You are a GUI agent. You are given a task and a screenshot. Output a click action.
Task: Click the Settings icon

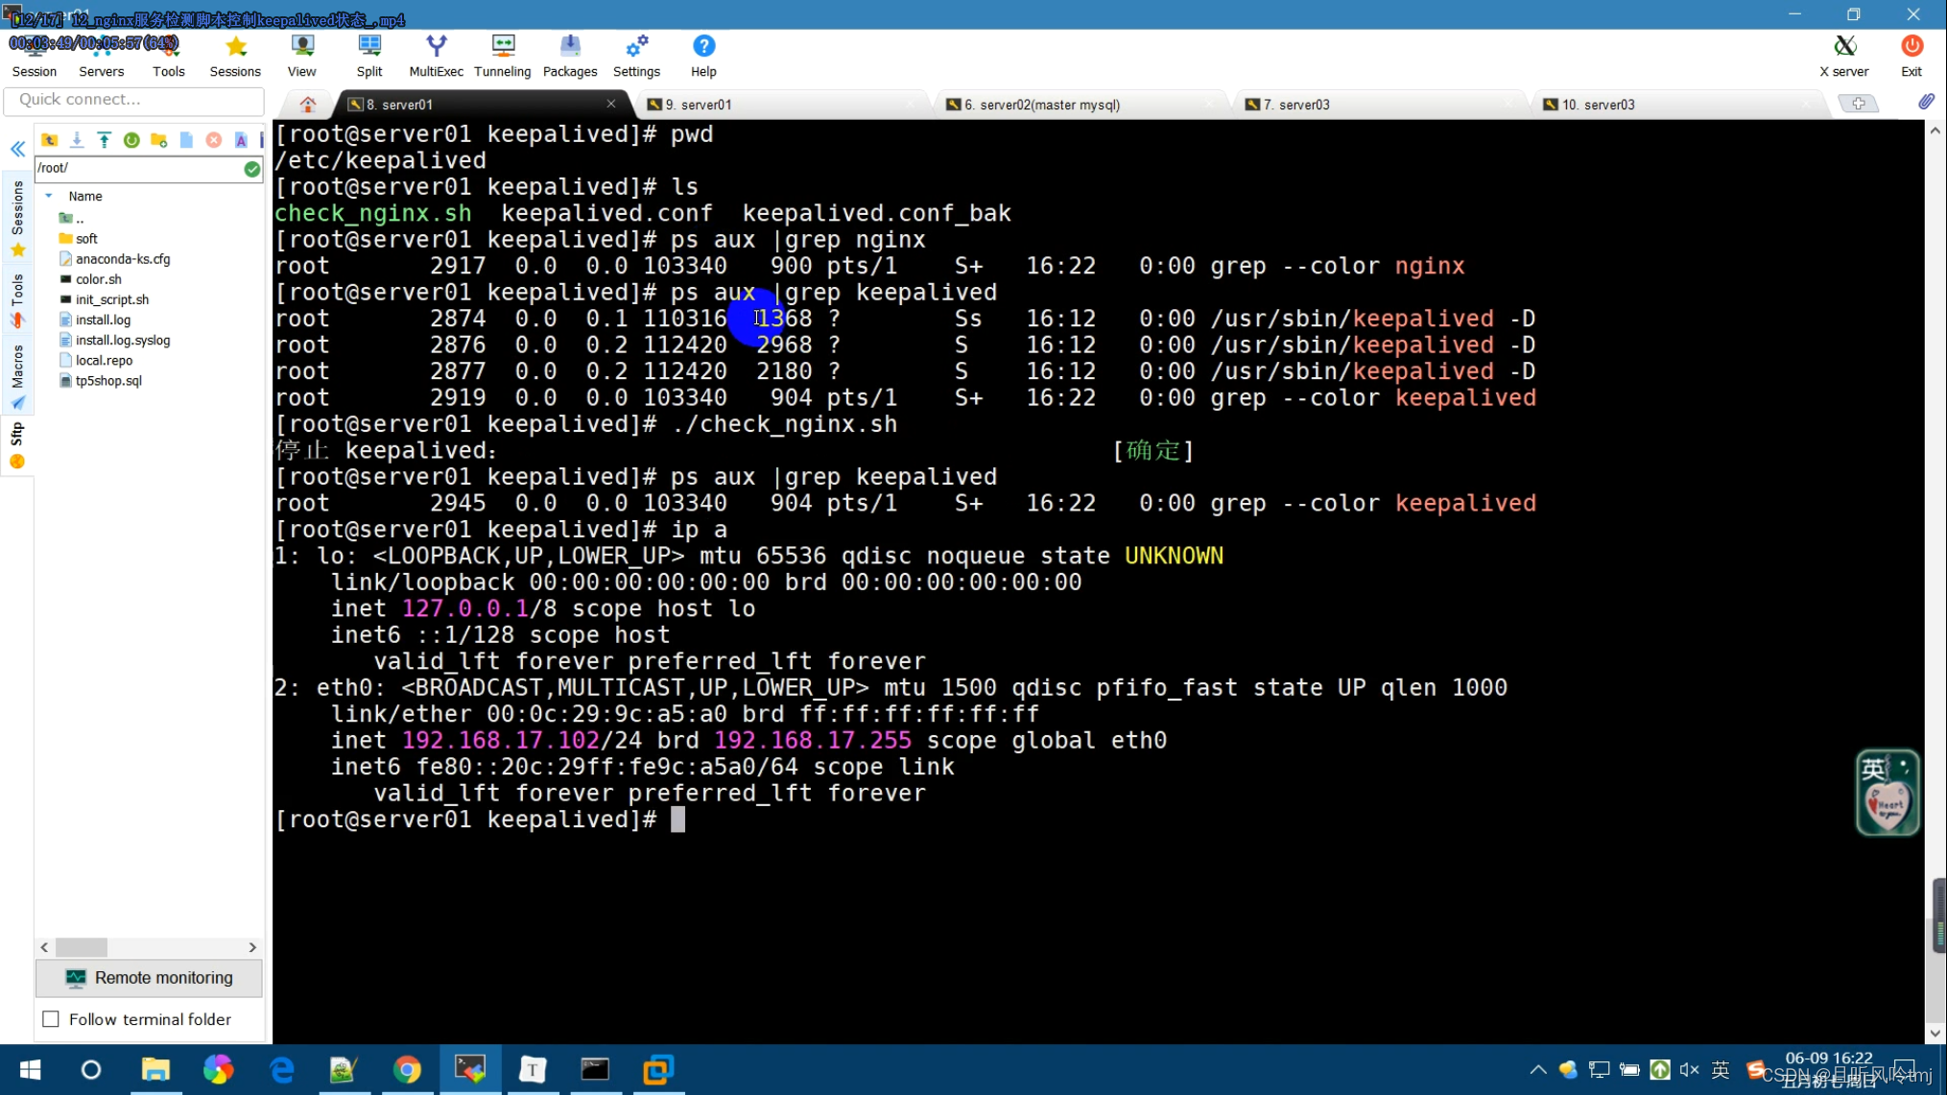click(x=636, y=54)
